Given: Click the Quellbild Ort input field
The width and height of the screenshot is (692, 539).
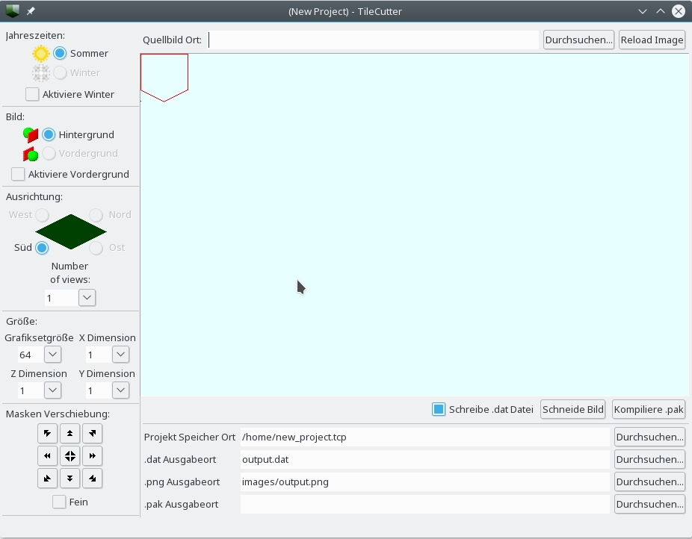Looking at the screenshot, I should (373, 40).
